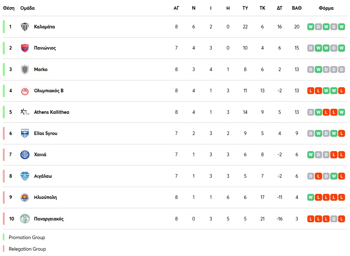The image size is (350, 256).
Task: Click the Athens Kallithea club logo
Action: tap(25, 112)
